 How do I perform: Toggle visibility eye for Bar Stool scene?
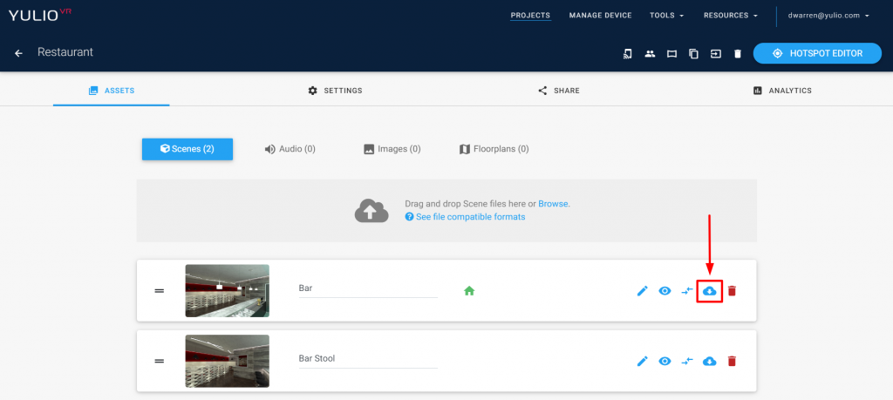(x=665, y=361)
